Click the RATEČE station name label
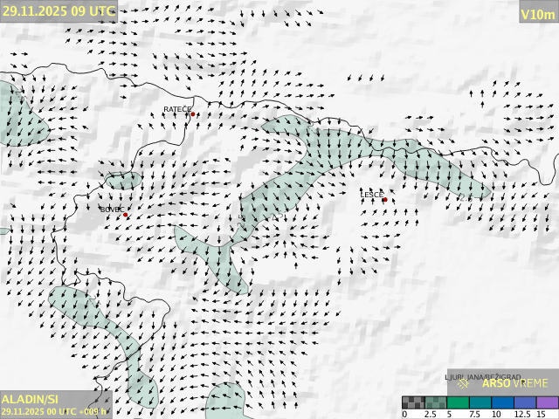This screenshot has height=419, width=559. pyautogui.click(x=177, y=109)
